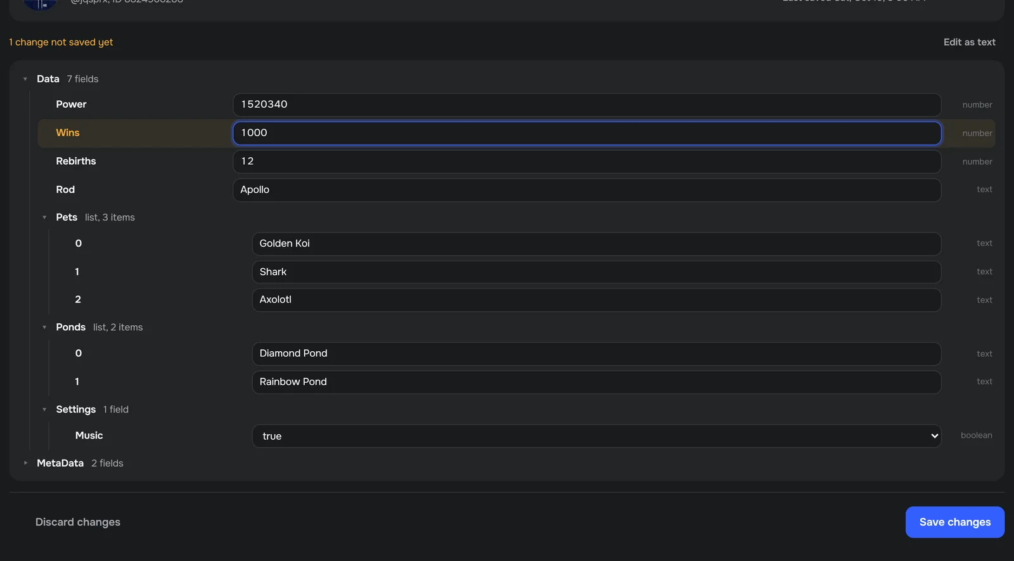This screenshot has height=561, width=1014.
Task: Edit the Rainbow Pond entry
Action: click(x=596, y=382)
